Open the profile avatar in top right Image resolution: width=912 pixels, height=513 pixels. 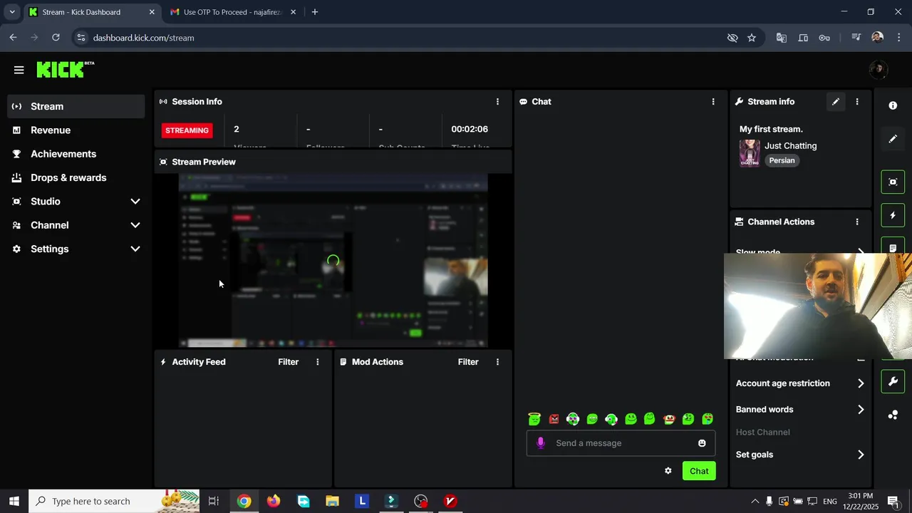pos(878,69)
